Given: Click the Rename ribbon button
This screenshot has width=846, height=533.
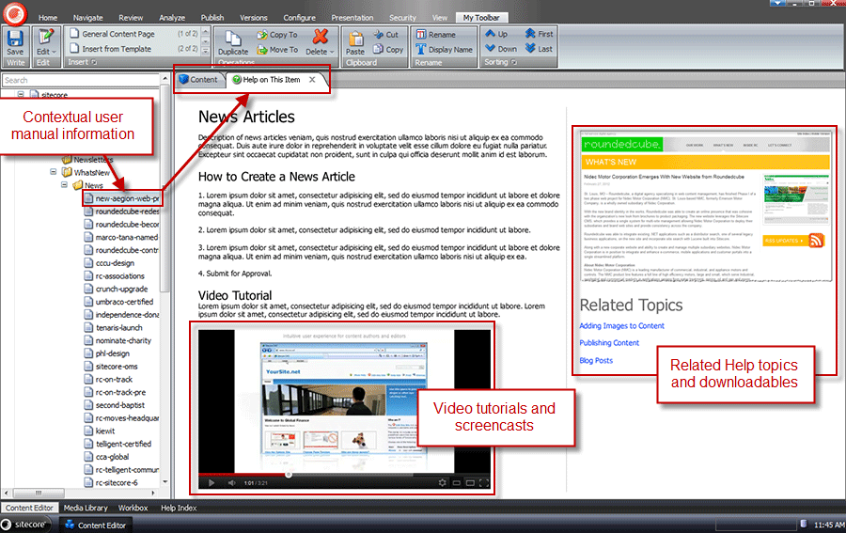Looking at the screenshot, I should point(434,35).
